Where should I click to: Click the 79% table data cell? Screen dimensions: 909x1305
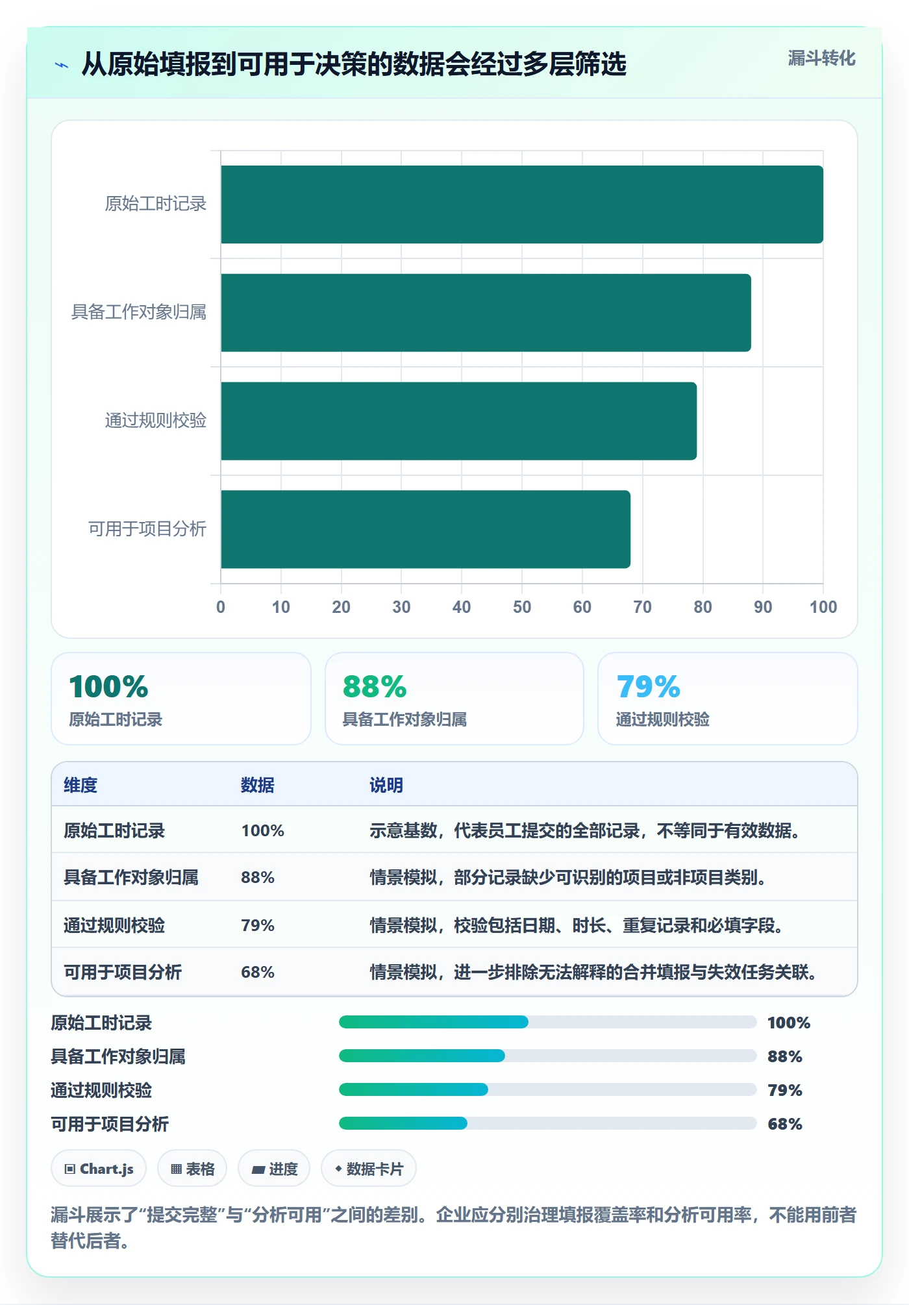258,925
